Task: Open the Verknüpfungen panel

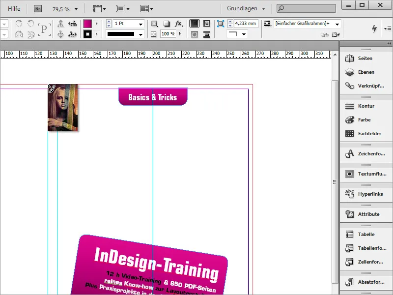Action: (366, 86)
